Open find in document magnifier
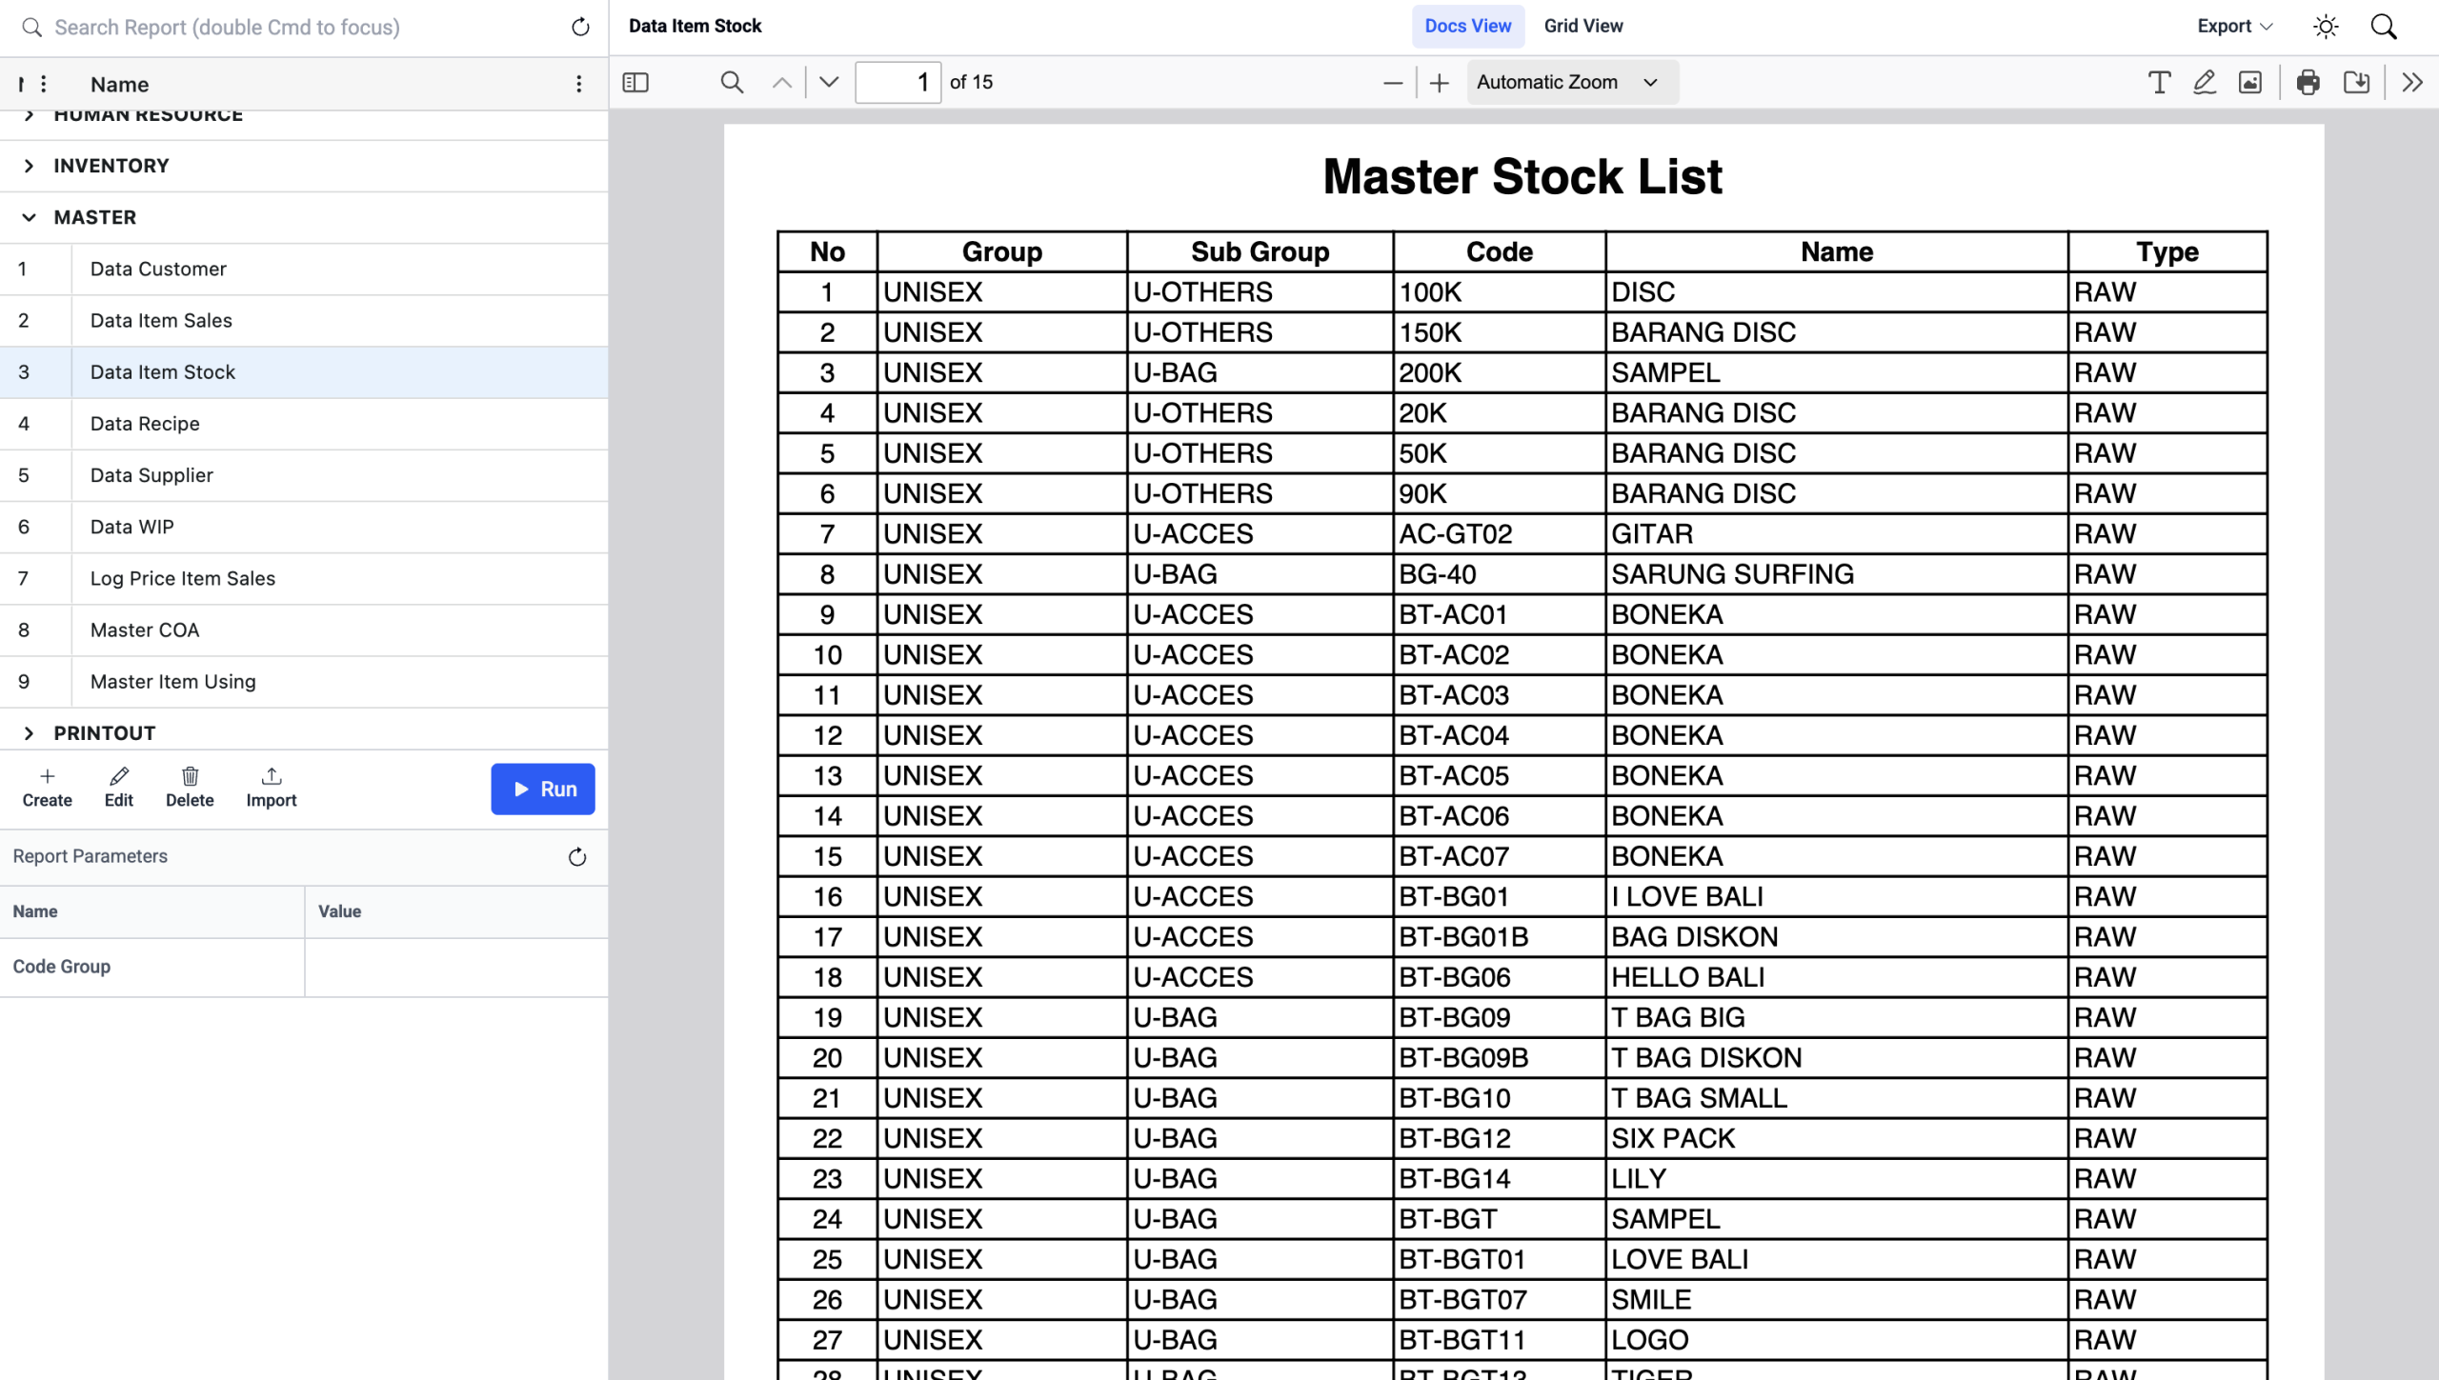This screenshot has height=1380, width=2439. pos(732,83)
